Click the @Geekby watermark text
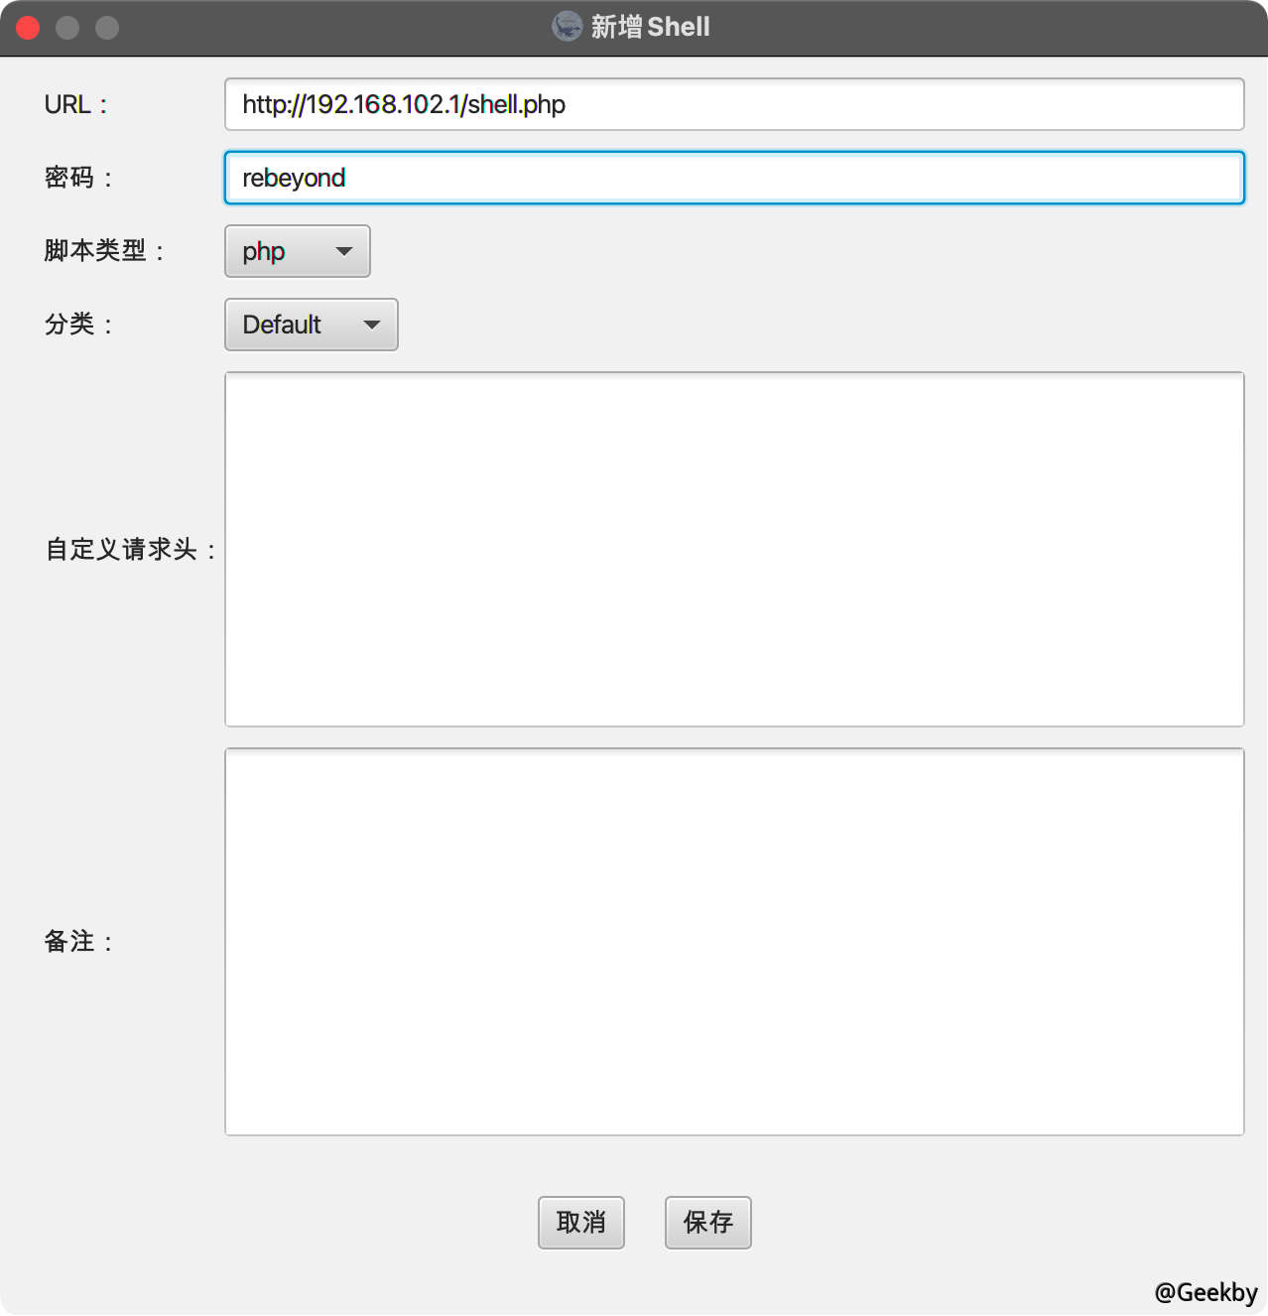This screenshot has width=1268, height=1316. point(1205,1291)
